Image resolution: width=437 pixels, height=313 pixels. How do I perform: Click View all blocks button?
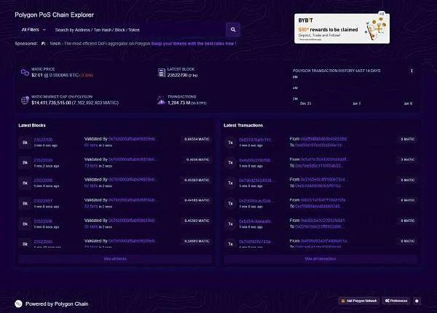114,258
